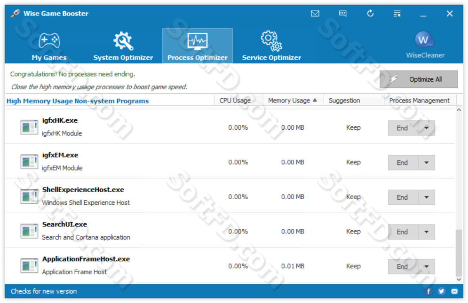Screen dimensions: 468x303
Task: Click the 0.01 MB memory value
Action: click(x=293, y=266)
